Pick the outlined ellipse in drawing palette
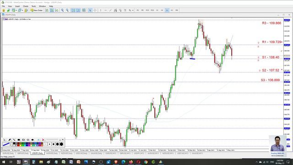The height and width of the screenshot is (165, 293). (28, 140)
